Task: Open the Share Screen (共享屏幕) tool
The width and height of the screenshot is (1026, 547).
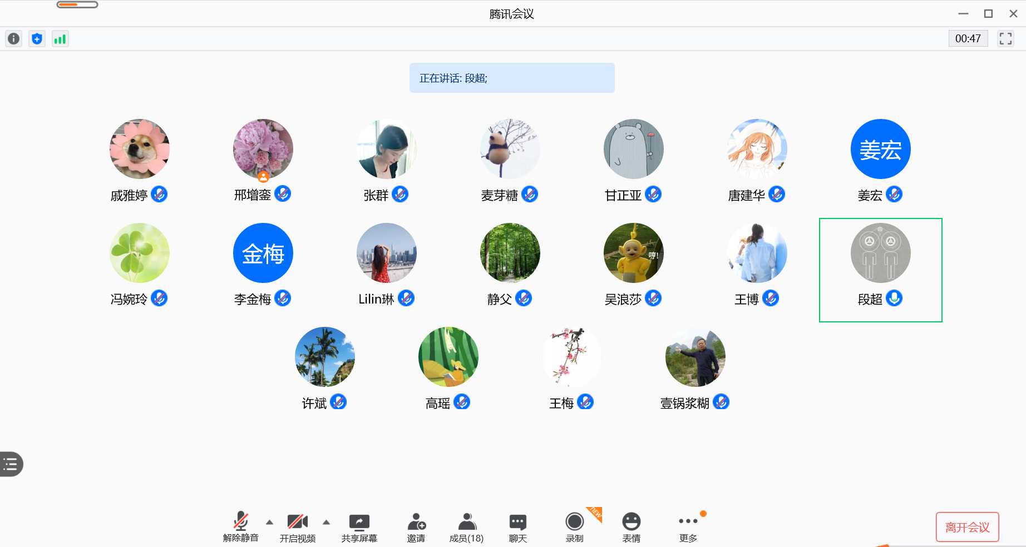Action: pos(359,528)
